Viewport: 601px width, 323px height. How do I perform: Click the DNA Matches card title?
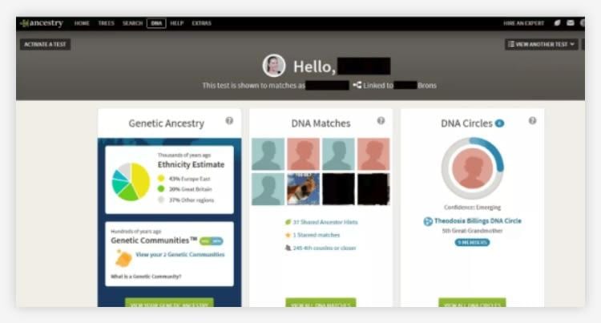pyautogui.click(x=321, y=123)
